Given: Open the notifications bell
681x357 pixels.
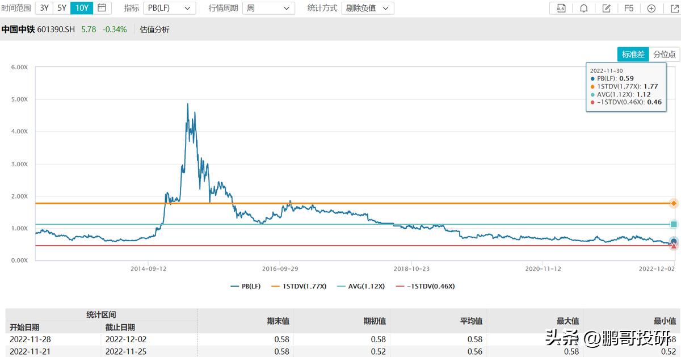Looking at the screenshot, I should [x=583, y=8].
